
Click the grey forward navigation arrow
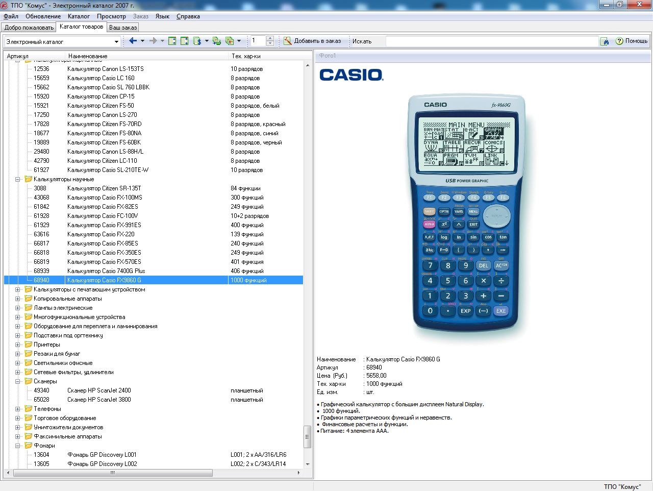pos(153,41)
